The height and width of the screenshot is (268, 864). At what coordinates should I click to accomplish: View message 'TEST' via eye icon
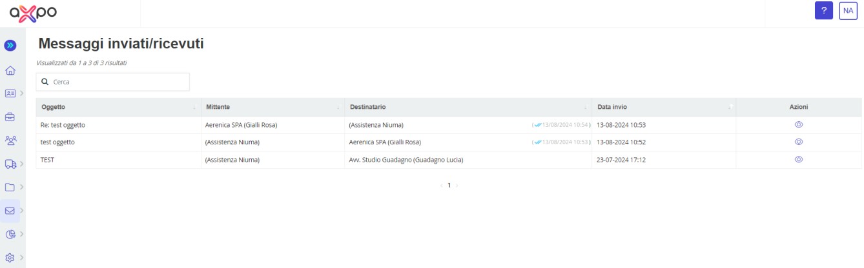(799, 159)
